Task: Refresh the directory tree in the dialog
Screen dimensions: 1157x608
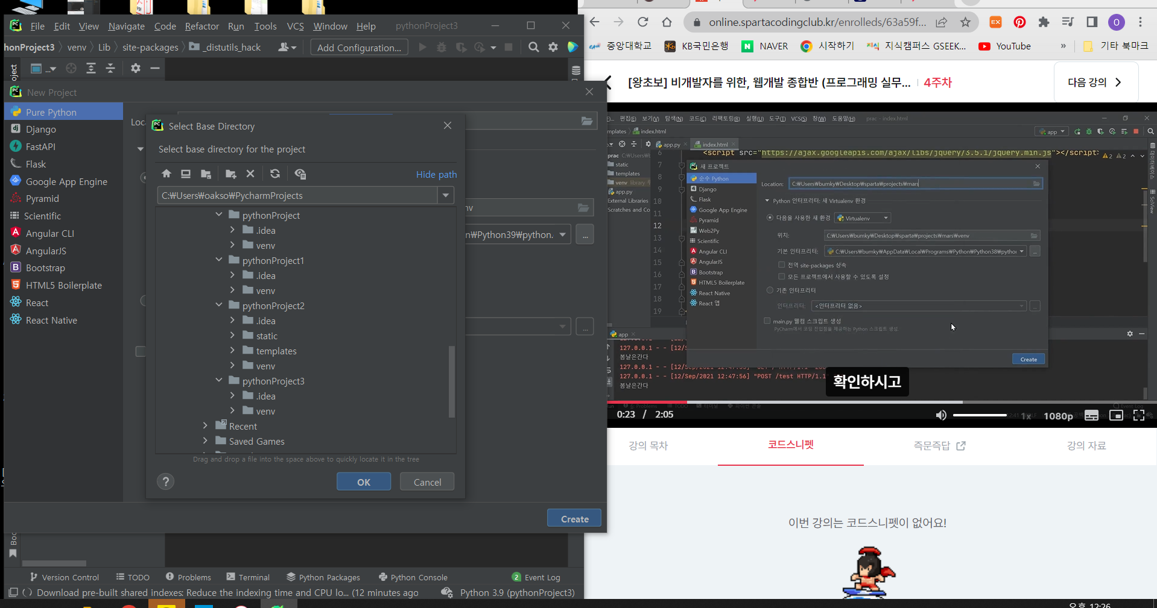Action: click(x=275, y=174)
